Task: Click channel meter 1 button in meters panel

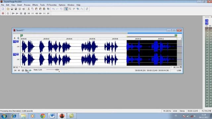Action: pyautogui.click(x=207, y=20)
